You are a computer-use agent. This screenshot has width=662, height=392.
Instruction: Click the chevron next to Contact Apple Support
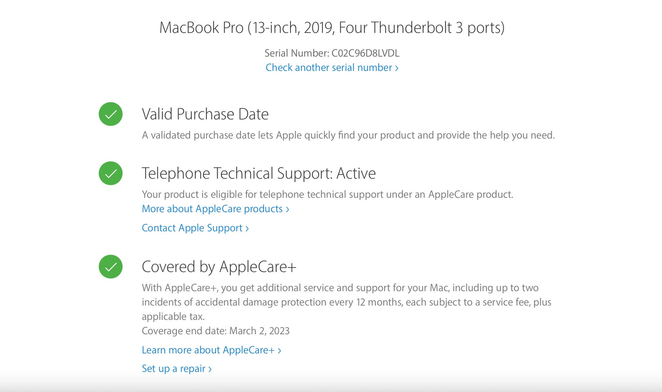[x=246, y=228]
